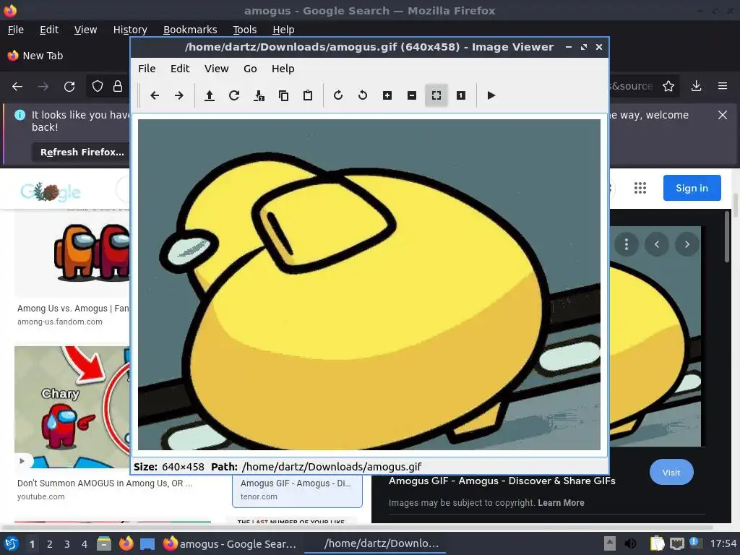Reload the image in Image Viewer
The width and height of the screenshot is (740, 555).
234,96
